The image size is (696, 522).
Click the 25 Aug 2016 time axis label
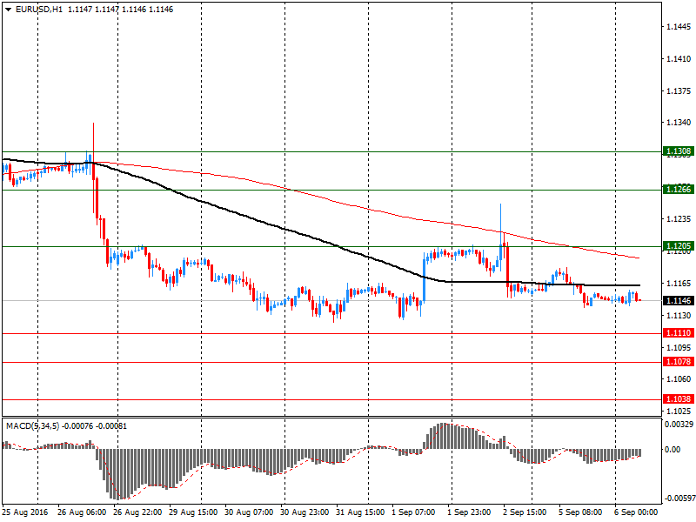coord(25,512)
